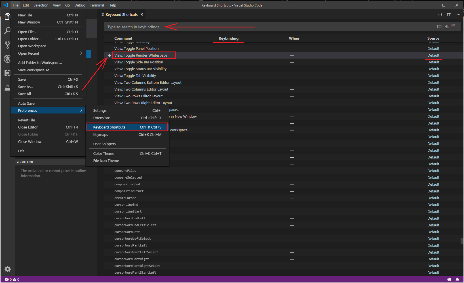Close the Keyboard Shortcuts tab
464x283 pixels.
point(142,14)
